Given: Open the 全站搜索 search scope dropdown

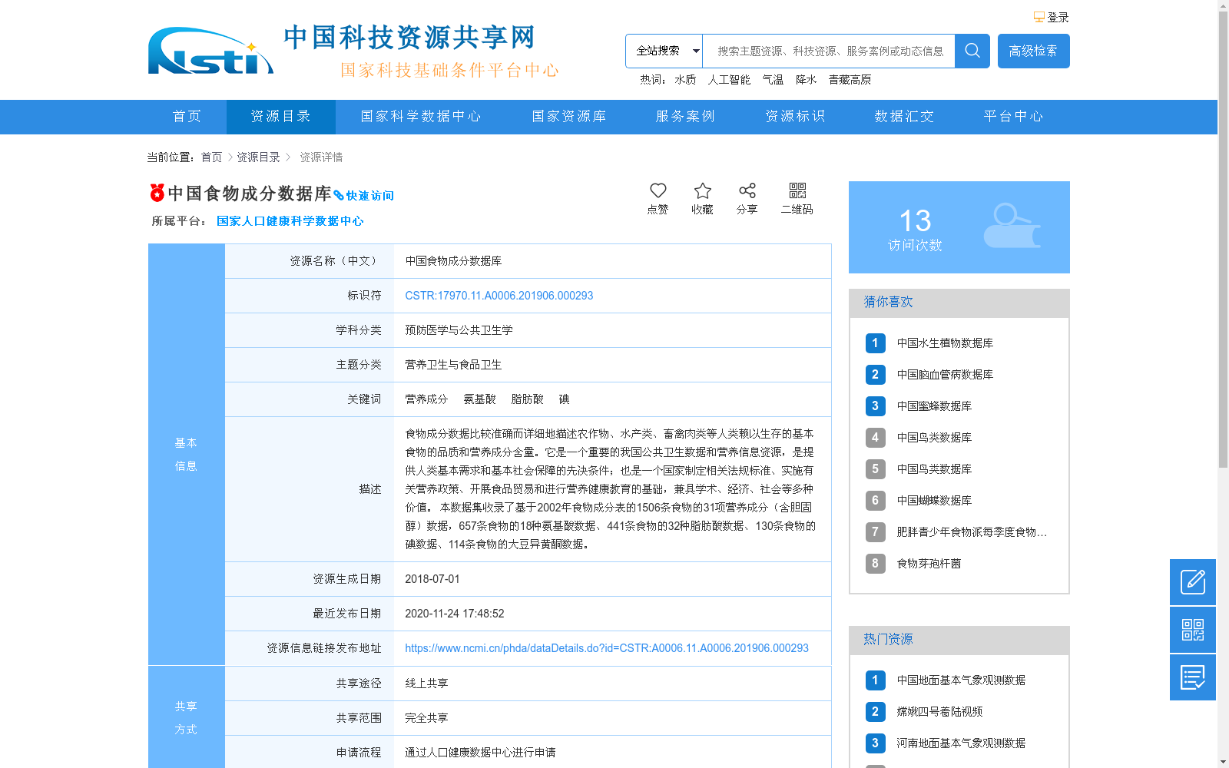Looking at the screenshot, I should pyautogui.click(x=664, y=51).
